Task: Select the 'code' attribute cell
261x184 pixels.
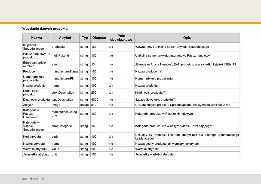Action: [x=65, y=137]
